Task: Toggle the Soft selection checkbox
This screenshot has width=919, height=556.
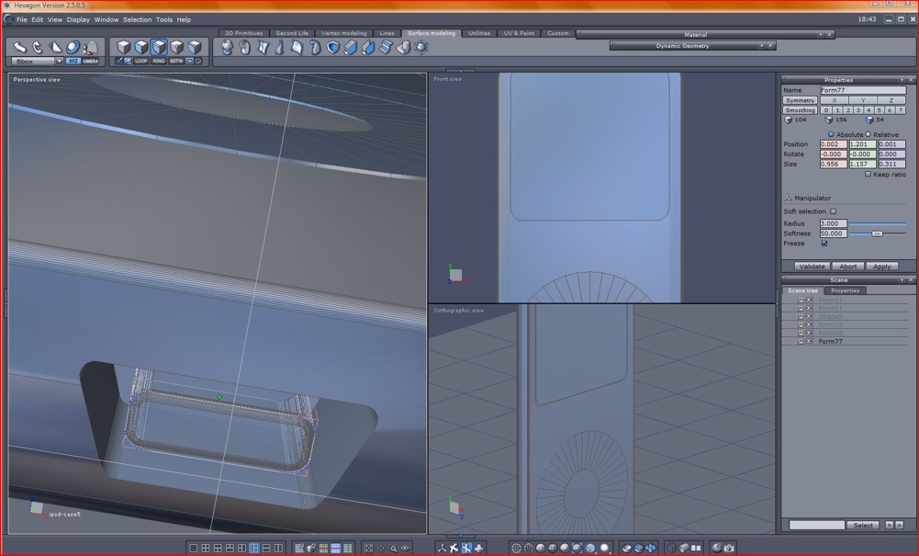Action: coord(834,211)
